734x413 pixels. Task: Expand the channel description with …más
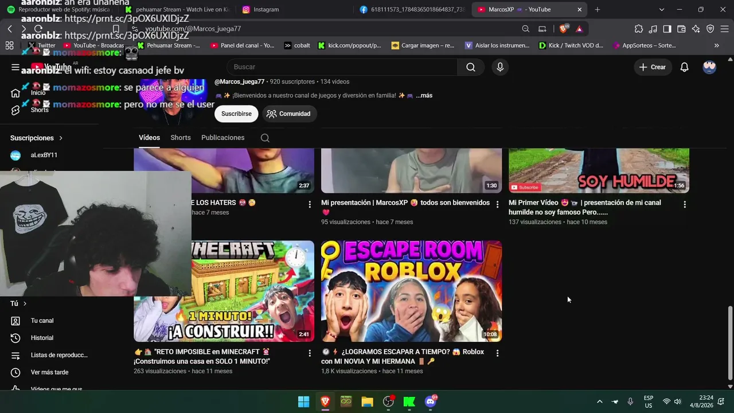point(424,96)
